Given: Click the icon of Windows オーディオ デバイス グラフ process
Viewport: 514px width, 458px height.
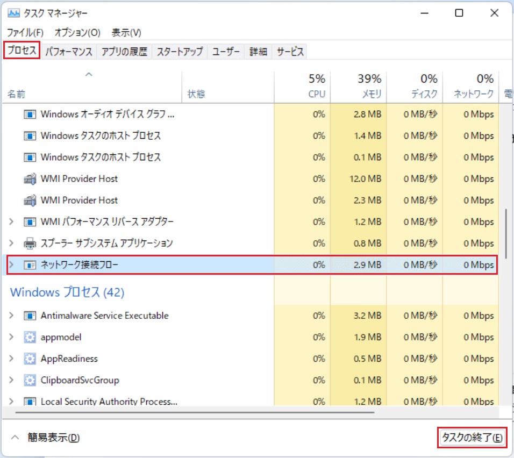Looking at the screenshot, I should pyautogui.click(x=30, y=114).
